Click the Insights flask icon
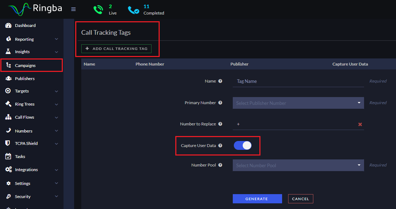The image size is (396, 209). [8, 51]
